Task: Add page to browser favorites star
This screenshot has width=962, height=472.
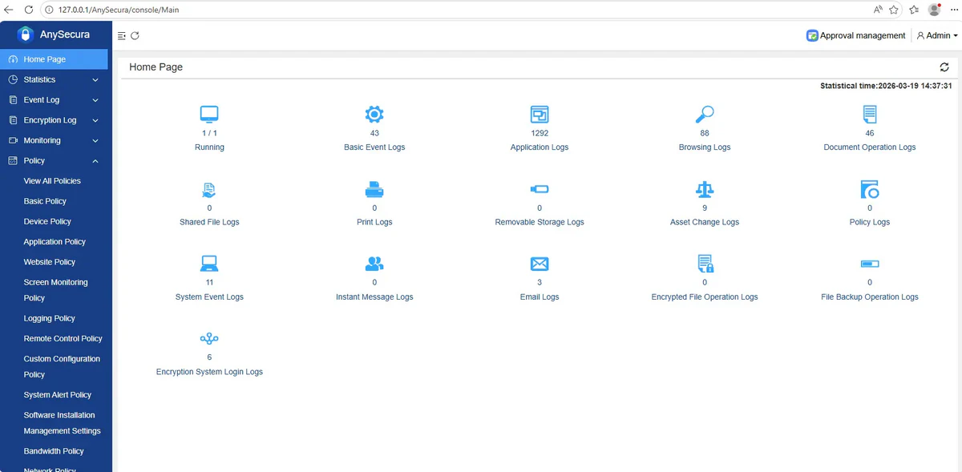Action: pyautogui.click(x=894, y=10)
